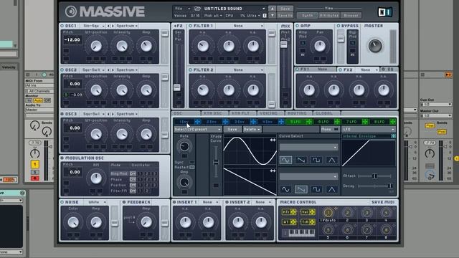The width and height of the screenshot is (459, 258).
Task: Select sine curve in upper Curve Select
Action: (285, 160)
